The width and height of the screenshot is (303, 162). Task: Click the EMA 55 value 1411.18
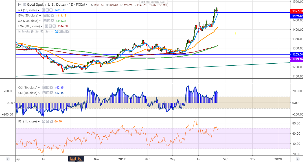coord(61,15)
